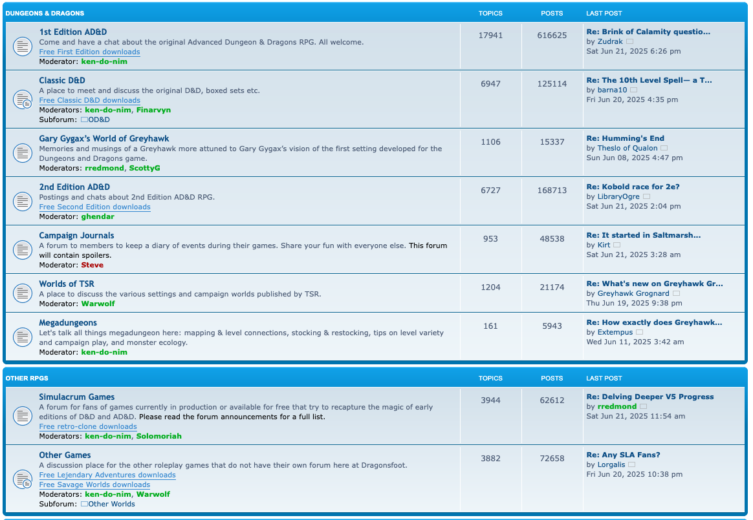View latest post icon next to Lorgalis

(x=632, y=465)
